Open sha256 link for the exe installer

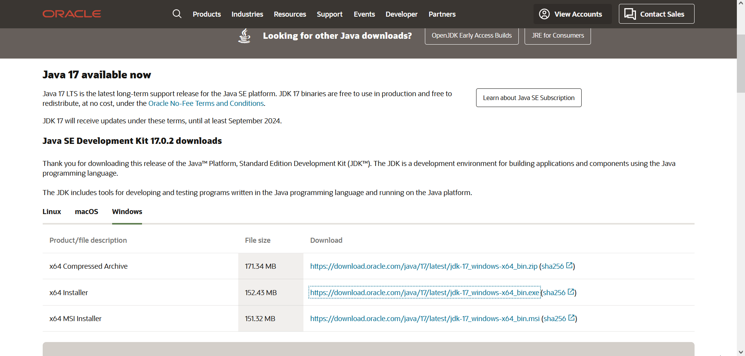pyautogui.click(x=554, y=293)
